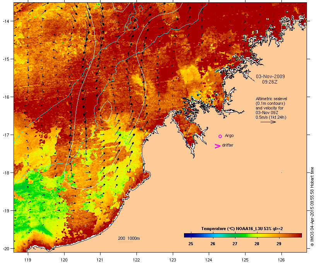Click the -16 latitude axis label

[x=5, y=97]
